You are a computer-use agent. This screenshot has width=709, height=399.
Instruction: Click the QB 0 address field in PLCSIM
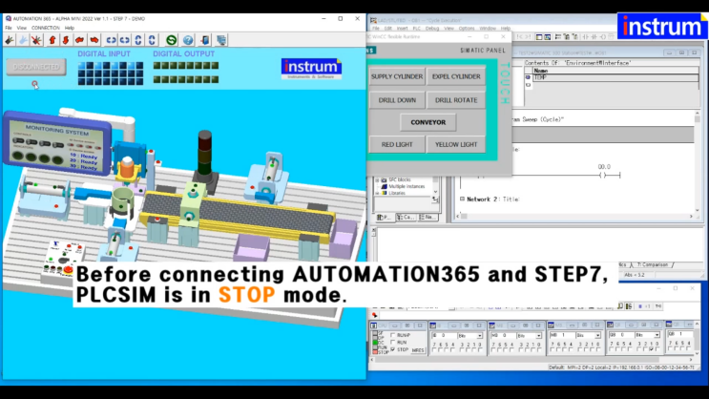pos(622,335)
